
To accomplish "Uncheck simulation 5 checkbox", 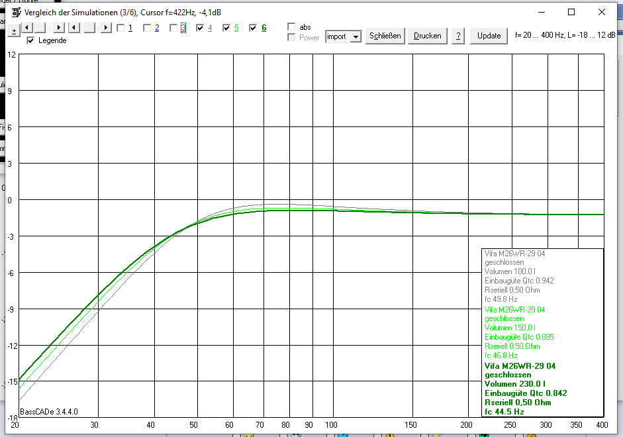I will point(226,28).
